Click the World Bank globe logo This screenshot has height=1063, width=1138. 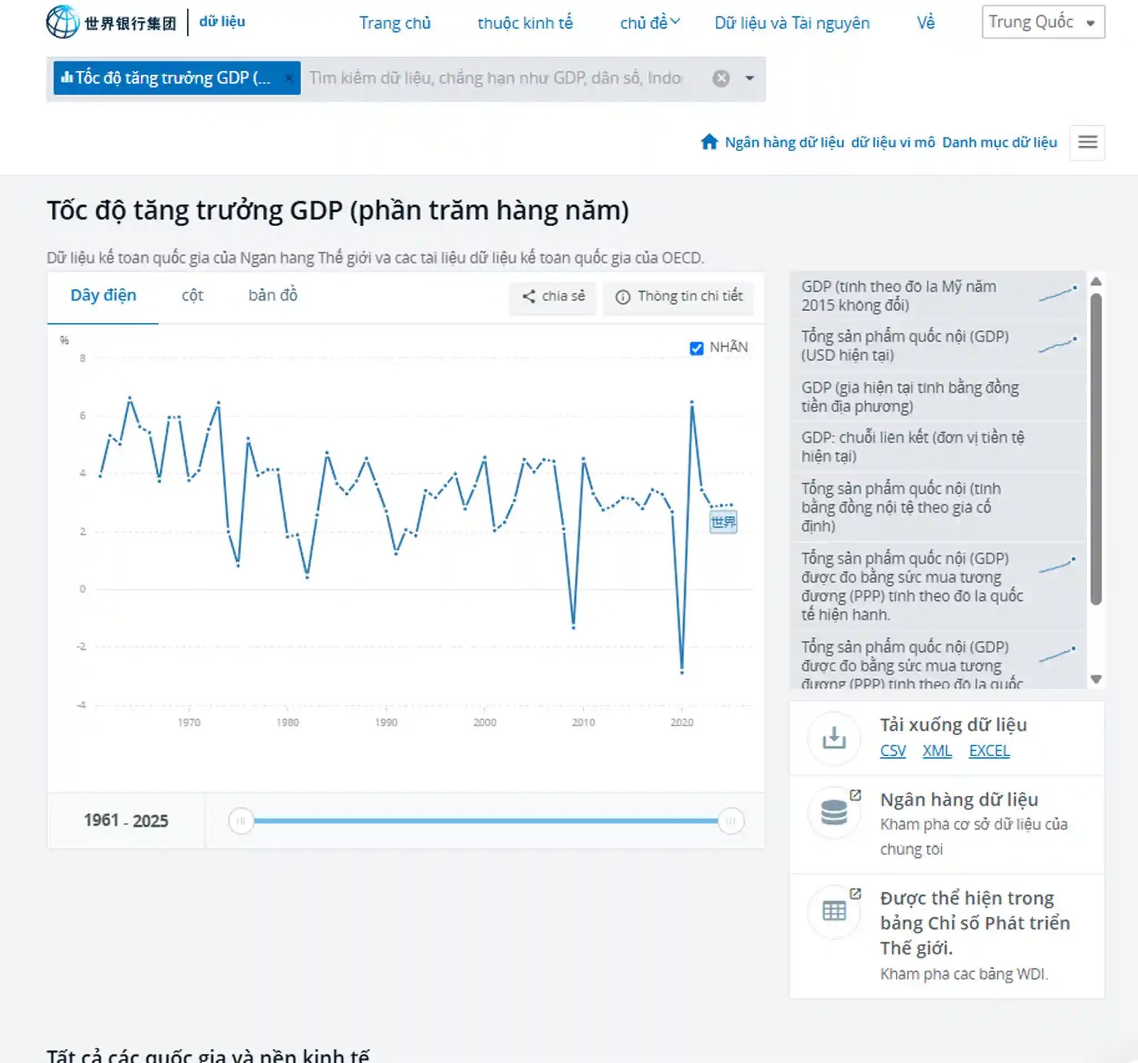click(x=62, y=22)
